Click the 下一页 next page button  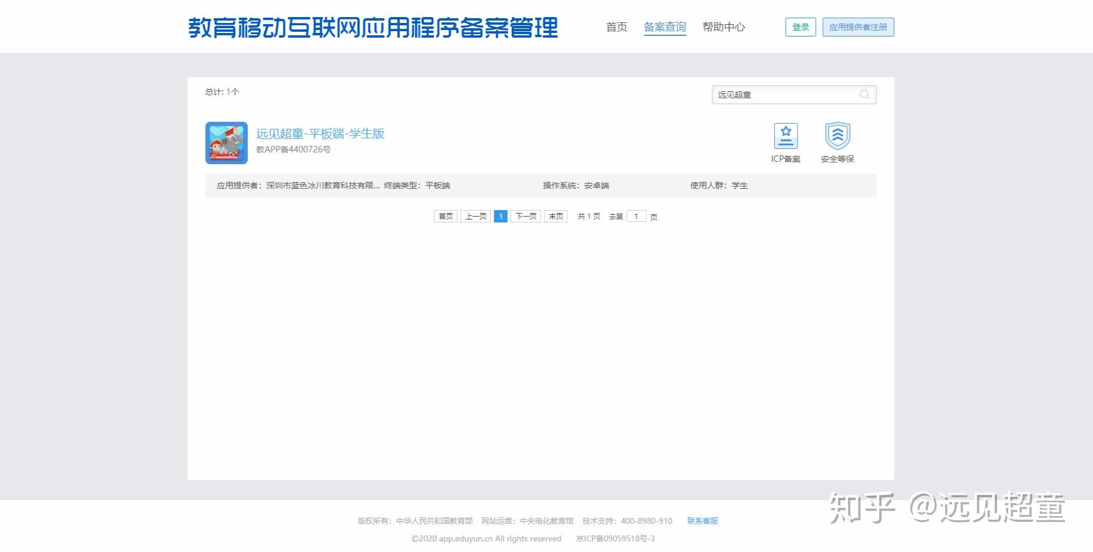coord(525,216)
